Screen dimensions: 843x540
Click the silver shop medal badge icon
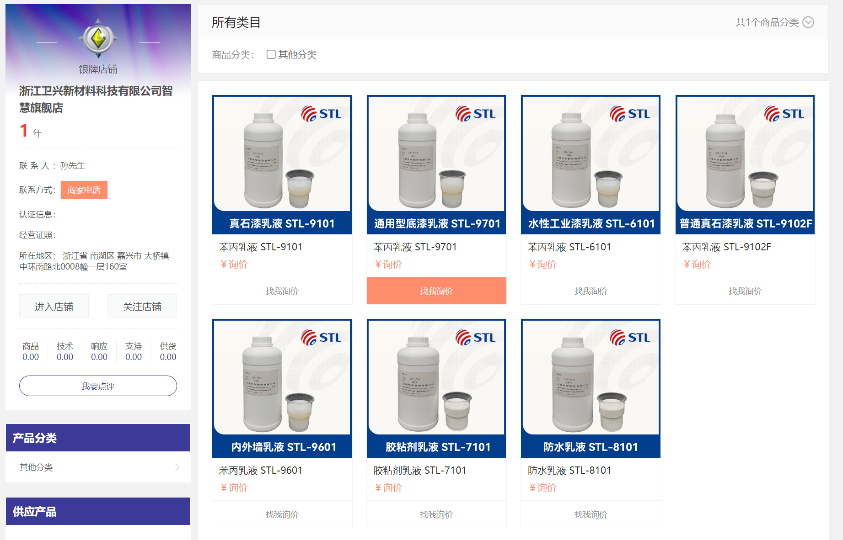[98, 38]
